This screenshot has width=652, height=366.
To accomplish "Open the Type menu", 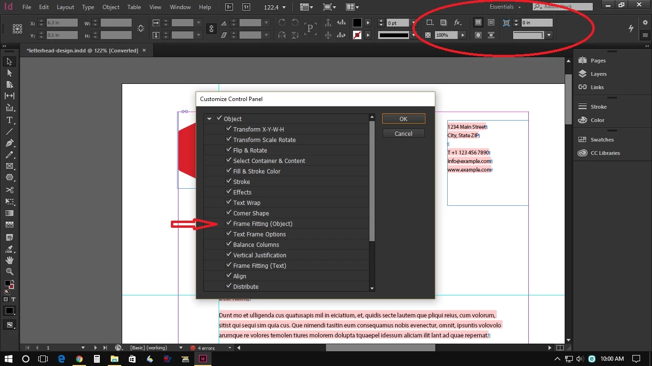I will pyautogui.click(x=88, y=7).
